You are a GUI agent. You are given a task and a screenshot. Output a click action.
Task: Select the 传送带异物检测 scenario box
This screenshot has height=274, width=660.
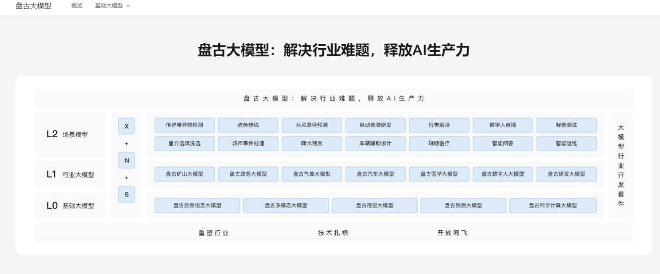coord(185,125)
